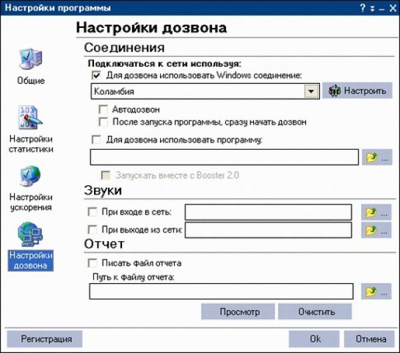Enable the Автодозвон checkbox
The width and height of the screenshot is (400, 353).
click(103, 109)
